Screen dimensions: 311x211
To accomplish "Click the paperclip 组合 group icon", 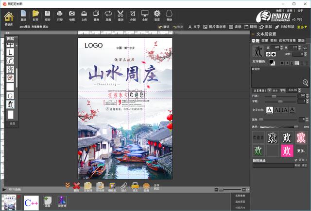I will (x=124, y=187).
